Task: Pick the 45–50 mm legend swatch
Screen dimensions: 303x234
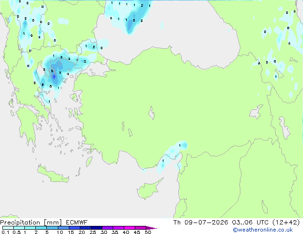Action: (141, 228)
